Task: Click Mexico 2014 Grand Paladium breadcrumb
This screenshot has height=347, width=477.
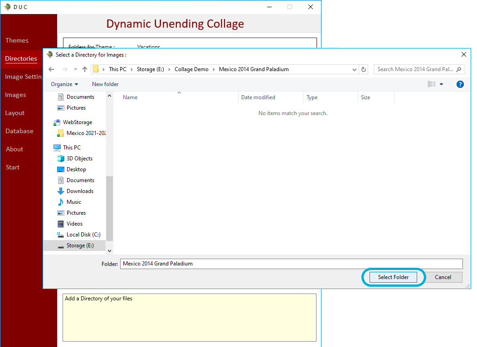Action: coord(254,69)
